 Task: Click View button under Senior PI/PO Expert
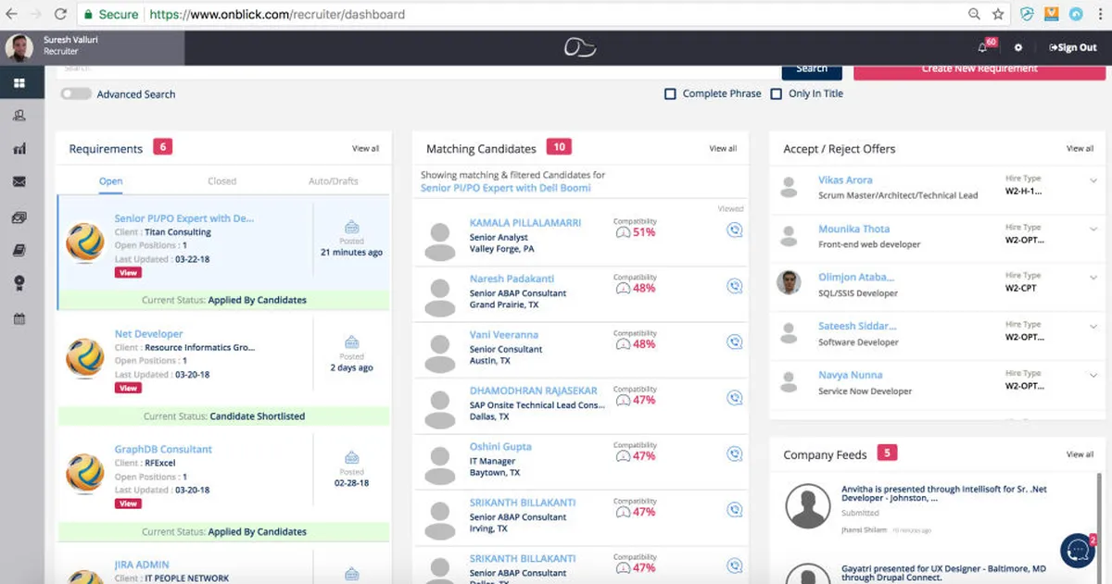(x=128, y=273)
